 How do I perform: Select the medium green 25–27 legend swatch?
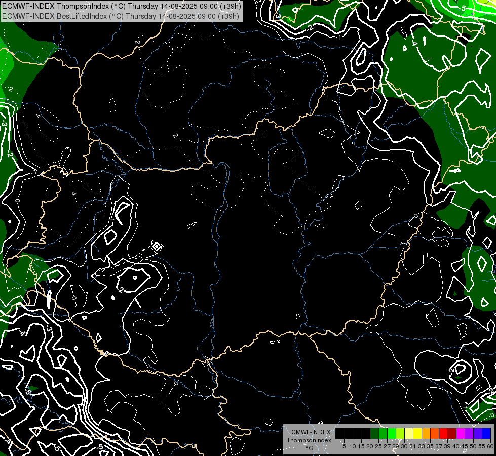pos(383,433)
